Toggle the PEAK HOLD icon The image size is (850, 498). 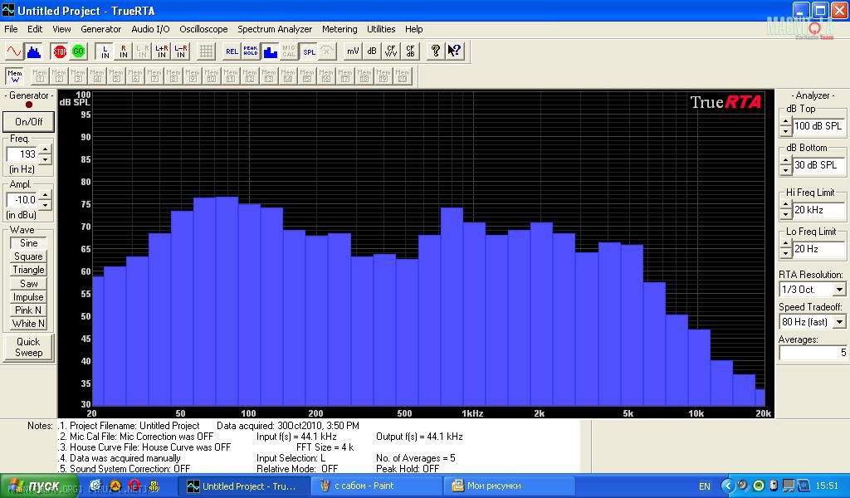(x=251, y=51)
